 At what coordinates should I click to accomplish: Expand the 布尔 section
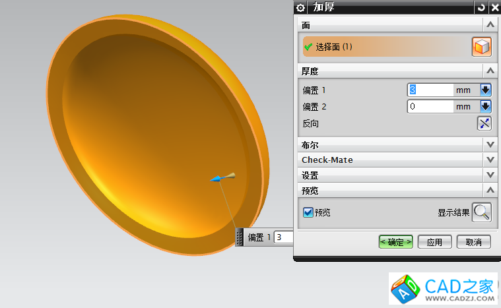point(490,144)
